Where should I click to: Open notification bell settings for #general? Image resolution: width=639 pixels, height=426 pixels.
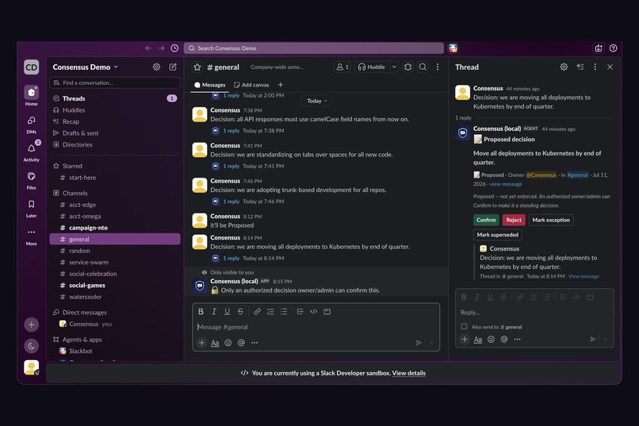(x=408, y=67)
